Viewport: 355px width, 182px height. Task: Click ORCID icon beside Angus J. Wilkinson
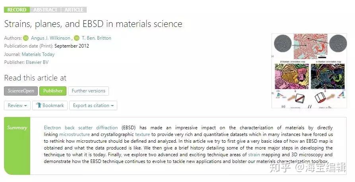pos(26,38)
